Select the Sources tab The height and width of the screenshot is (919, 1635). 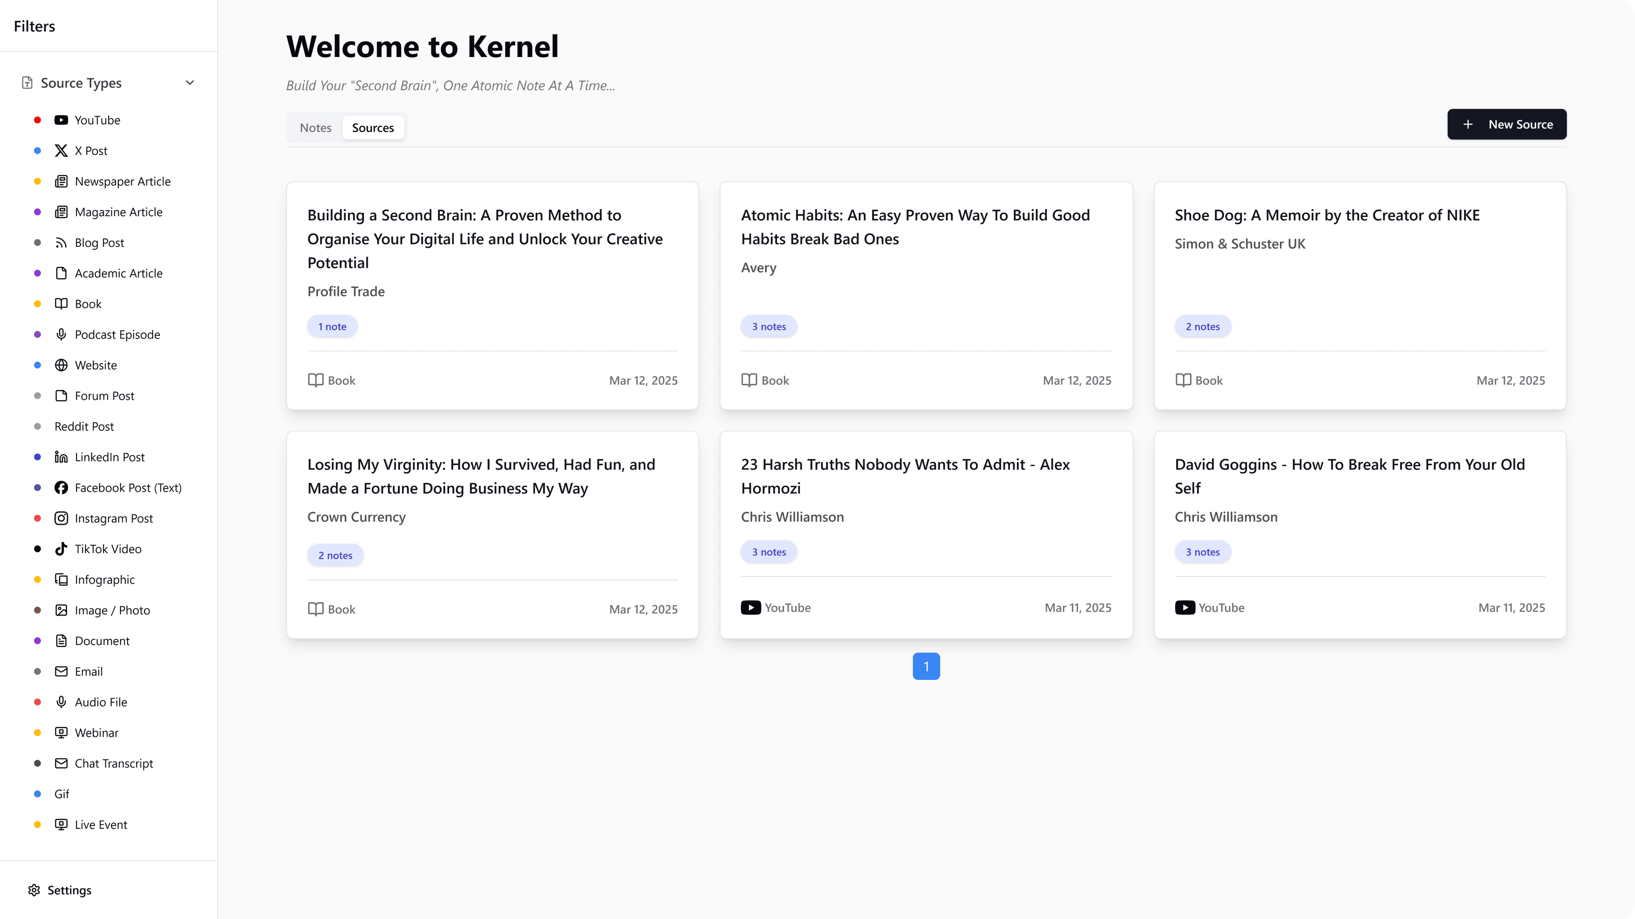pyautogui.click(x=373, y=128)
